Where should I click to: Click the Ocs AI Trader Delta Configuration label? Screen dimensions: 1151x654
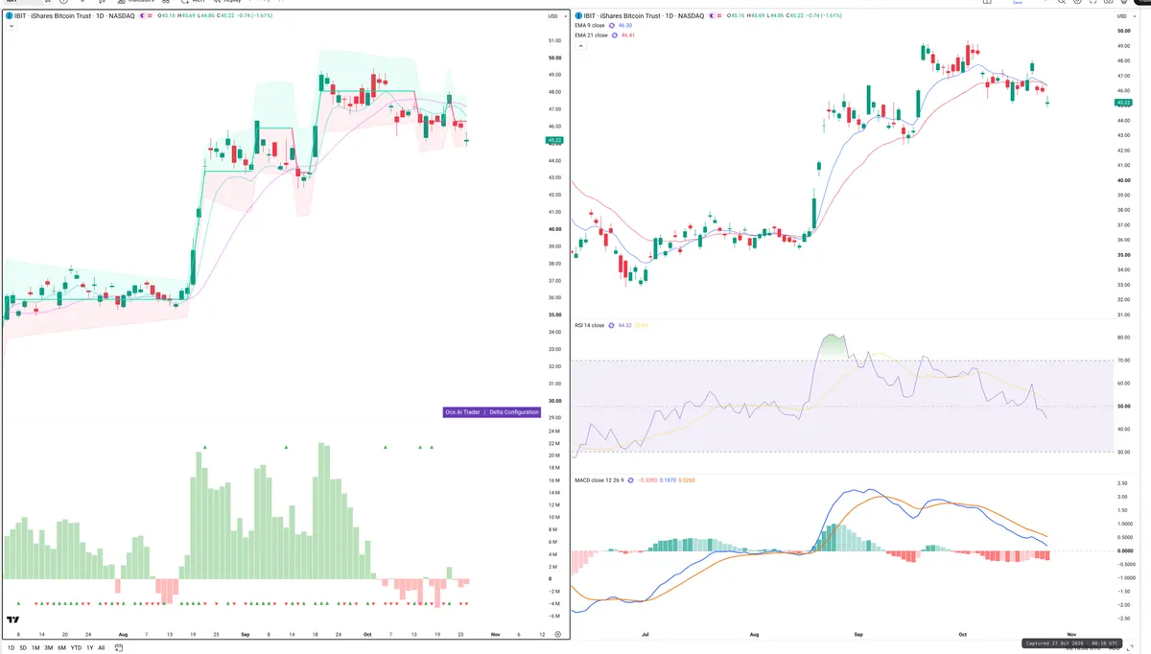[492, 412]
